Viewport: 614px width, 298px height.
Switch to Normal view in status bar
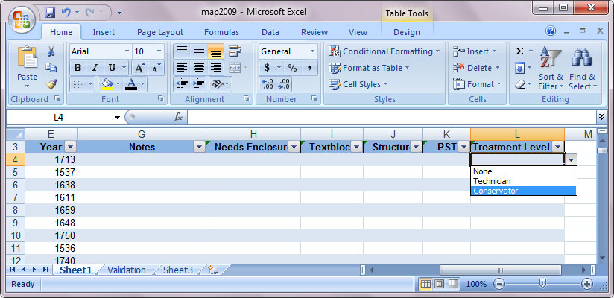[x=425, y=284]
